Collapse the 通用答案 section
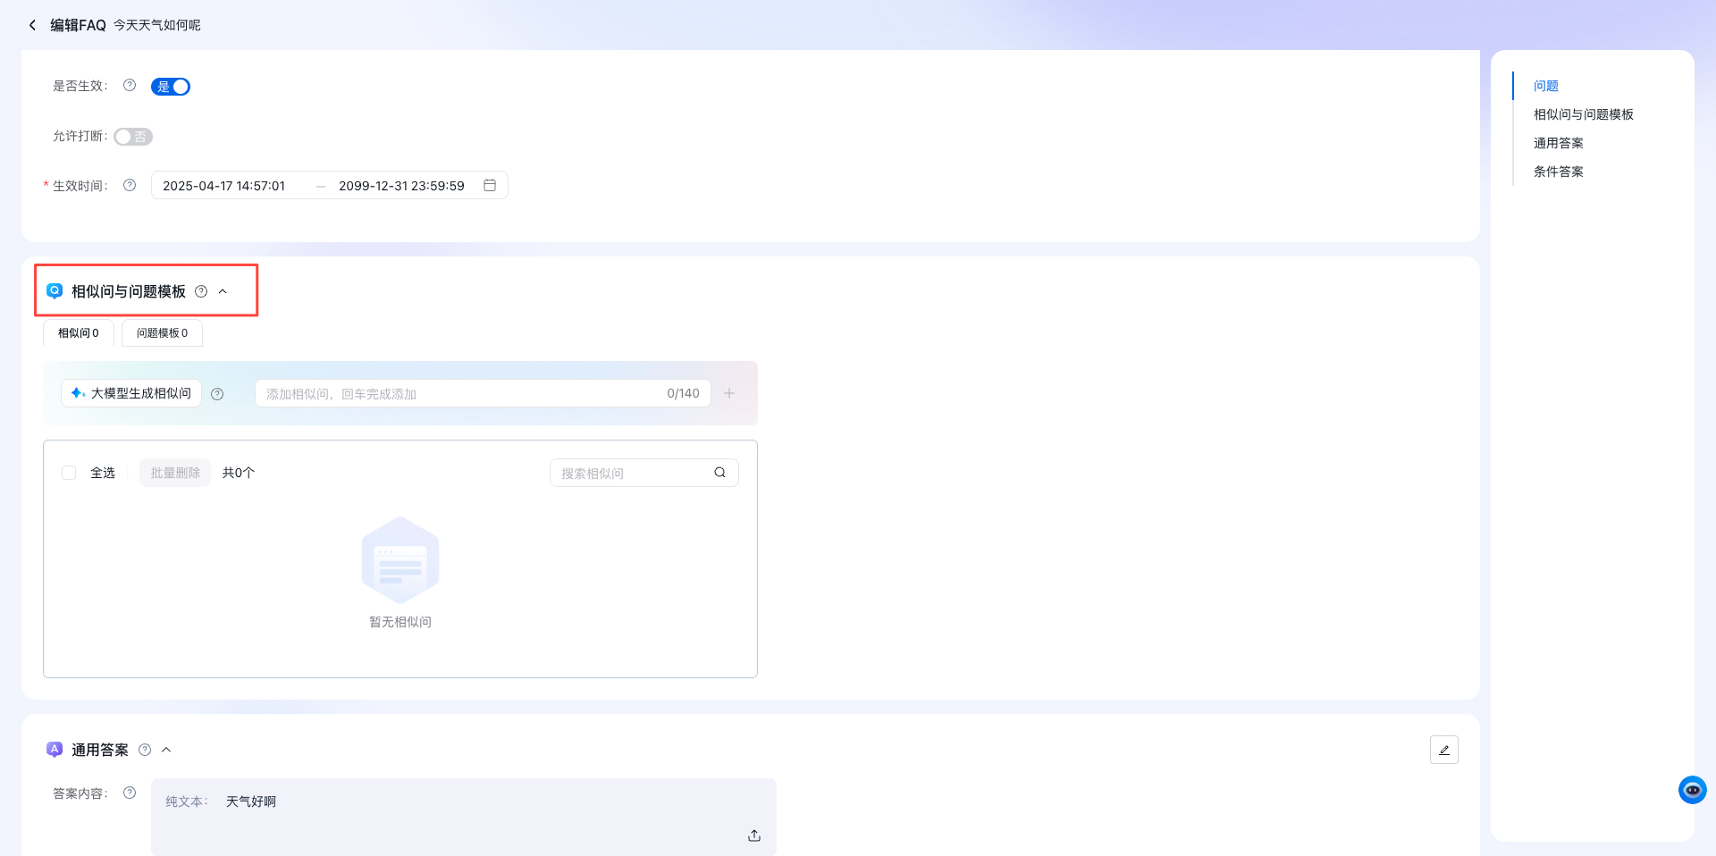 (x=166, y=750)
